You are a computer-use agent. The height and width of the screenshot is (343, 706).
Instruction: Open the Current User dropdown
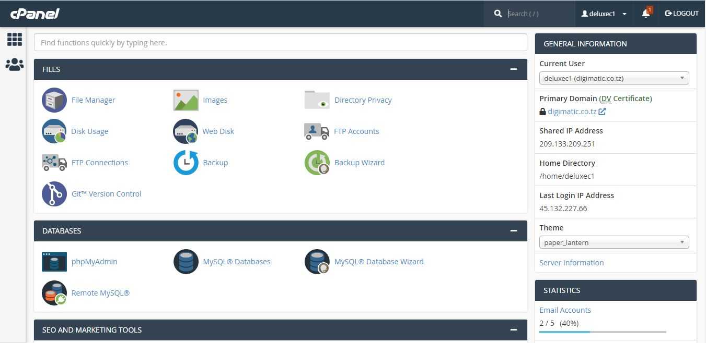[614, 78]
